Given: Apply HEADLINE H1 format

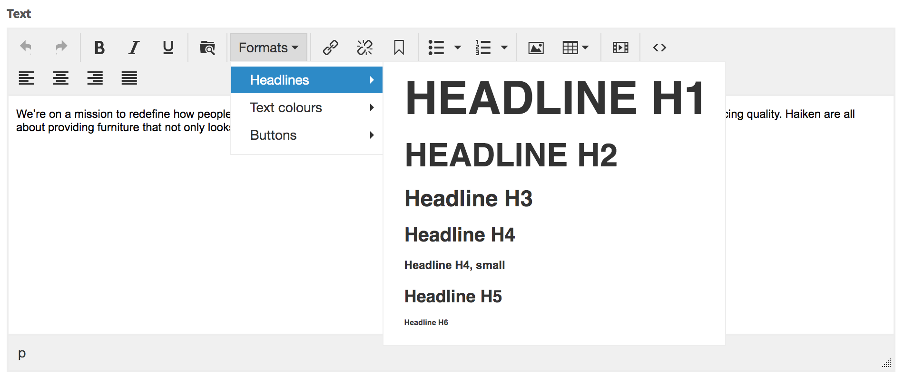Looking at the screenshot, I should coord(554,98).
